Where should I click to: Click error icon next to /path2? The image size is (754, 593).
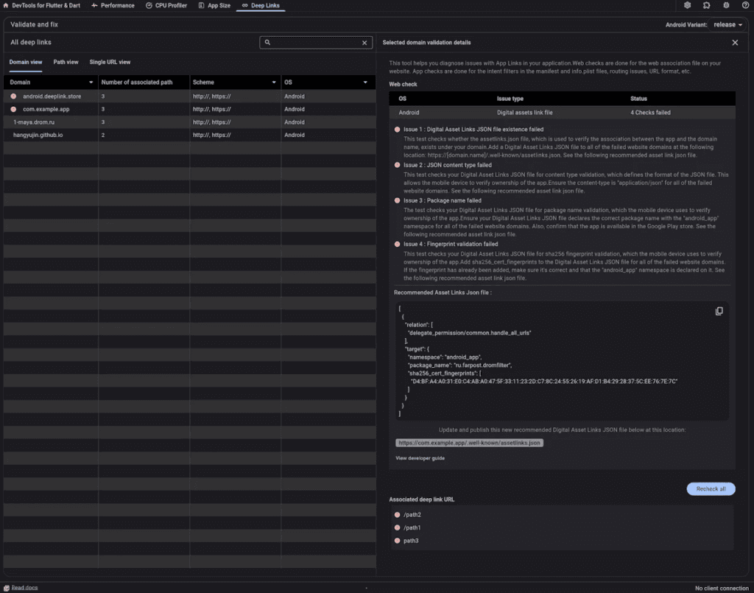[x=397, y=515]
